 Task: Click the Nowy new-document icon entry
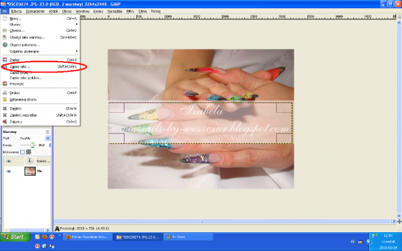5,18
